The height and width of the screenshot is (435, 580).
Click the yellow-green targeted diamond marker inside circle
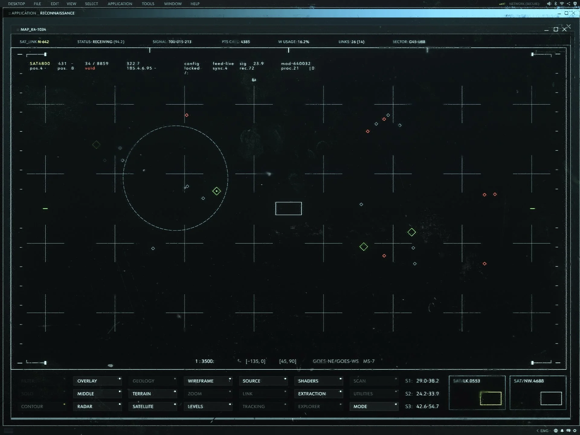coord(216,191)
